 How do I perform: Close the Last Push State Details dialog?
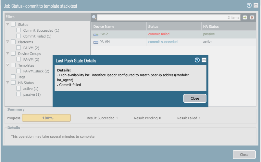[195, 98]
